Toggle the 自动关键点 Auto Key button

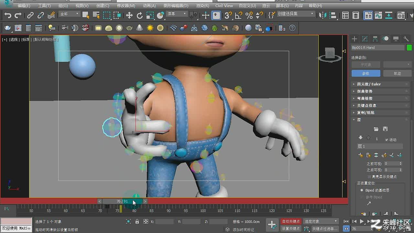[x=291, y=221]
